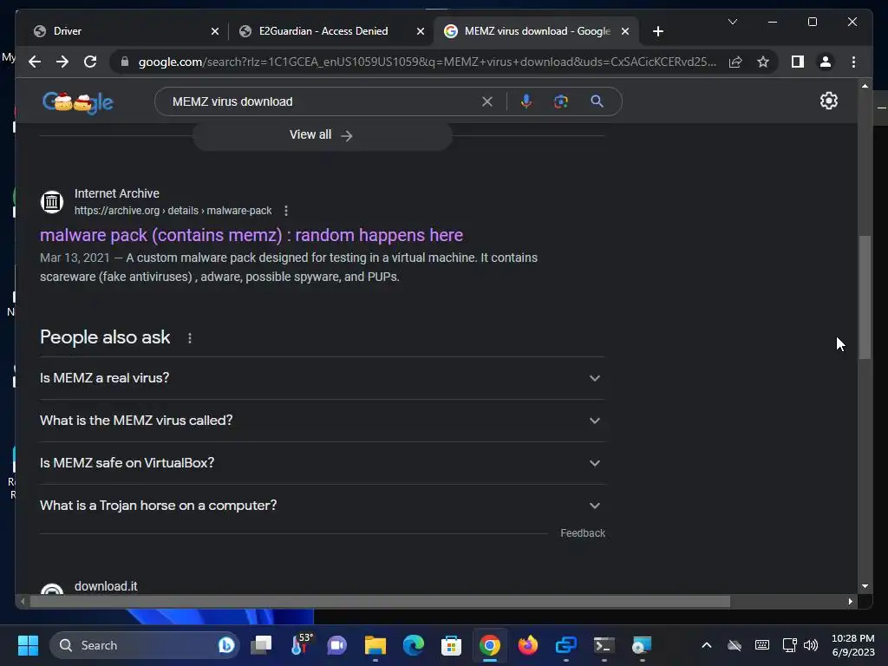Click the scroll right arrow
The height and width of the screenshot is (666, 888).
tap(850, 602)
